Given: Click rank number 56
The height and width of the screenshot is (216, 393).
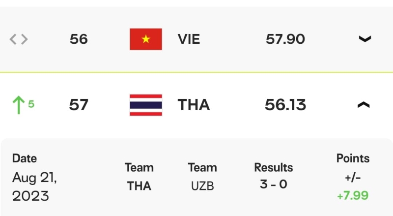Looking at the screenshot, I should click(79, 39).
